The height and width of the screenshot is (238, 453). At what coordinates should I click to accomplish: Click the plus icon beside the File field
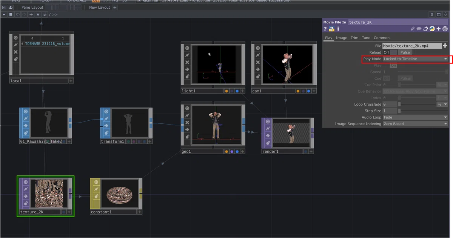tap(445, 46)
